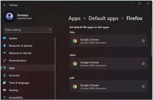
Task: Click the Time & language globe icon
Action: pos(4,82)
